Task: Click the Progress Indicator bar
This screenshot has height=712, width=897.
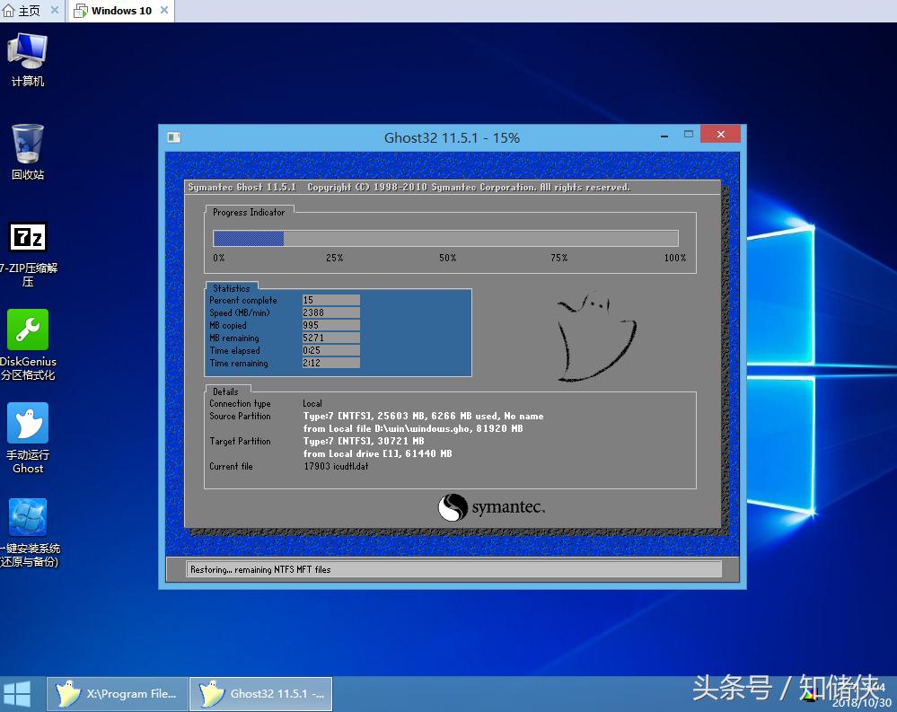Action: (445, 238)
